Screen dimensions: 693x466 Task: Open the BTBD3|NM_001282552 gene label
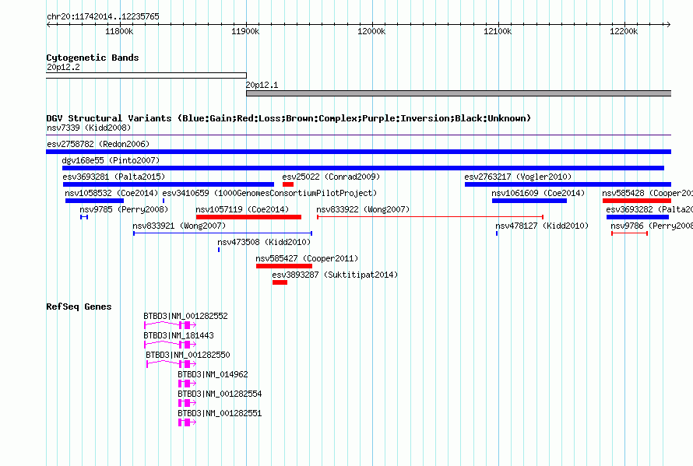pos(185,316)
